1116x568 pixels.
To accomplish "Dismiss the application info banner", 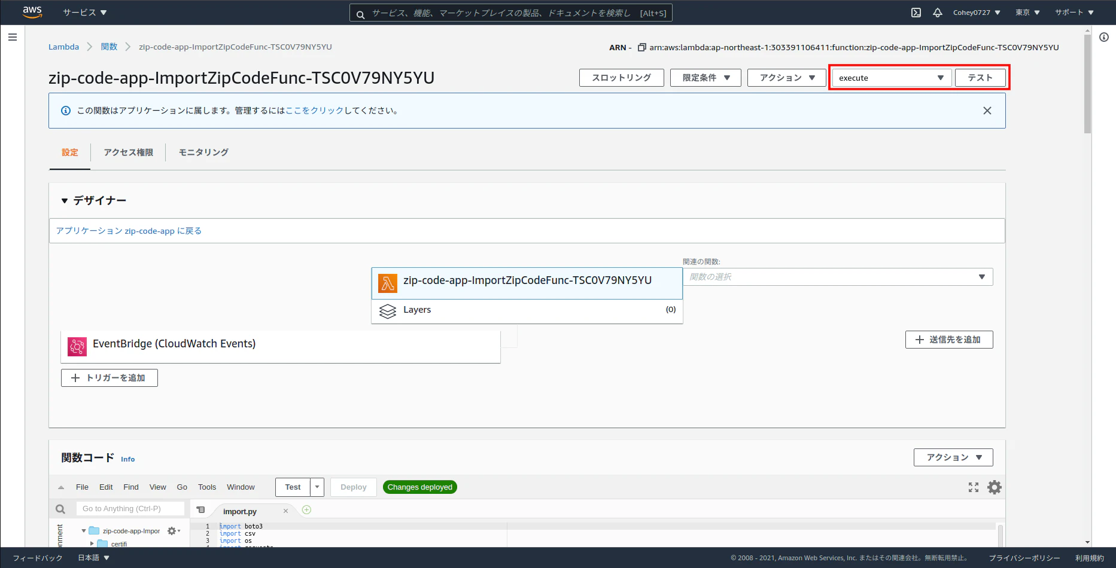I will pyautogui.click(x=987, y=111).
